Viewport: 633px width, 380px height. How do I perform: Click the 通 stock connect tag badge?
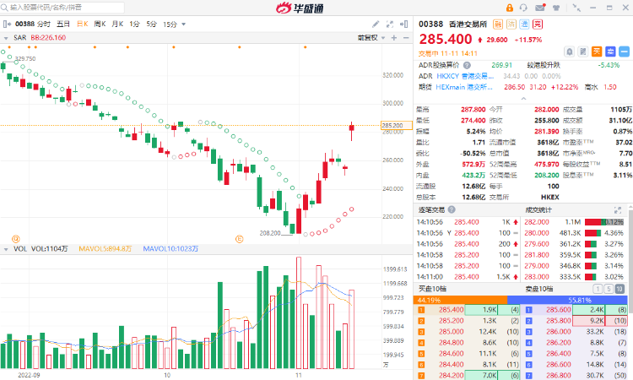(524, 24)
